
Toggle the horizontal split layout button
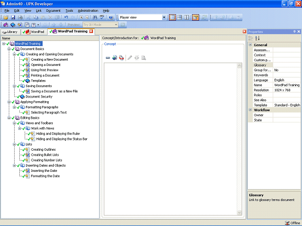point(179,17)
